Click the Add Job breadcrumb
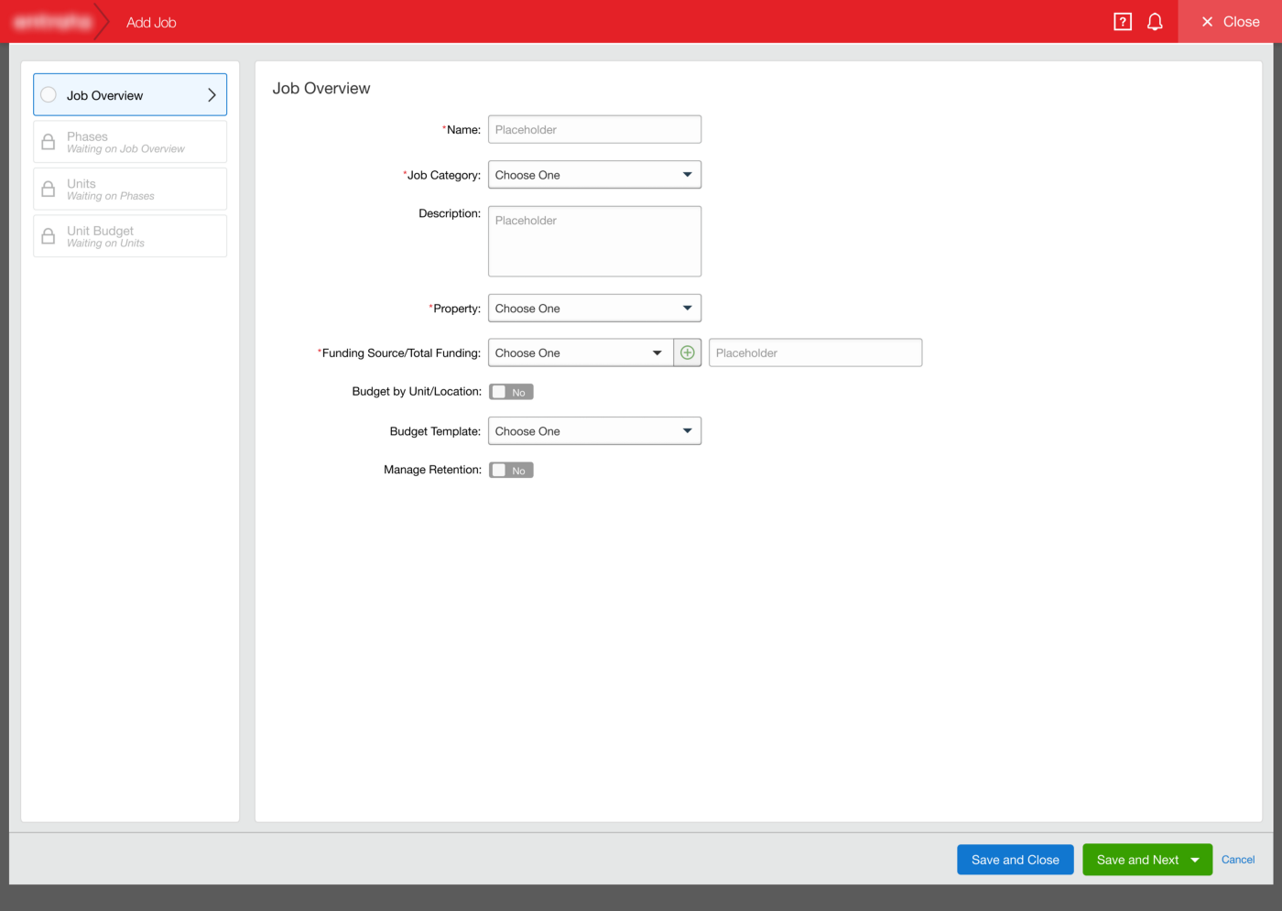1282x911 pixels. coord(151,22)
